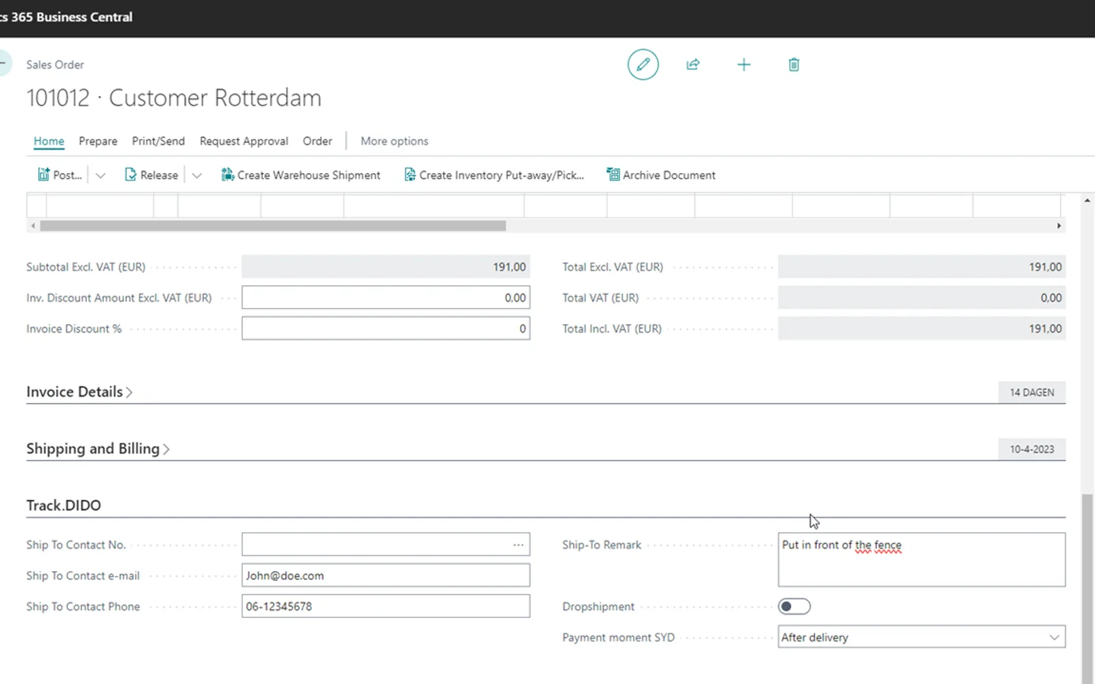Click Create Warehouse Shipment action
Image resolution: width=1095 pixels, height=684 pixels.
point(300,175)
